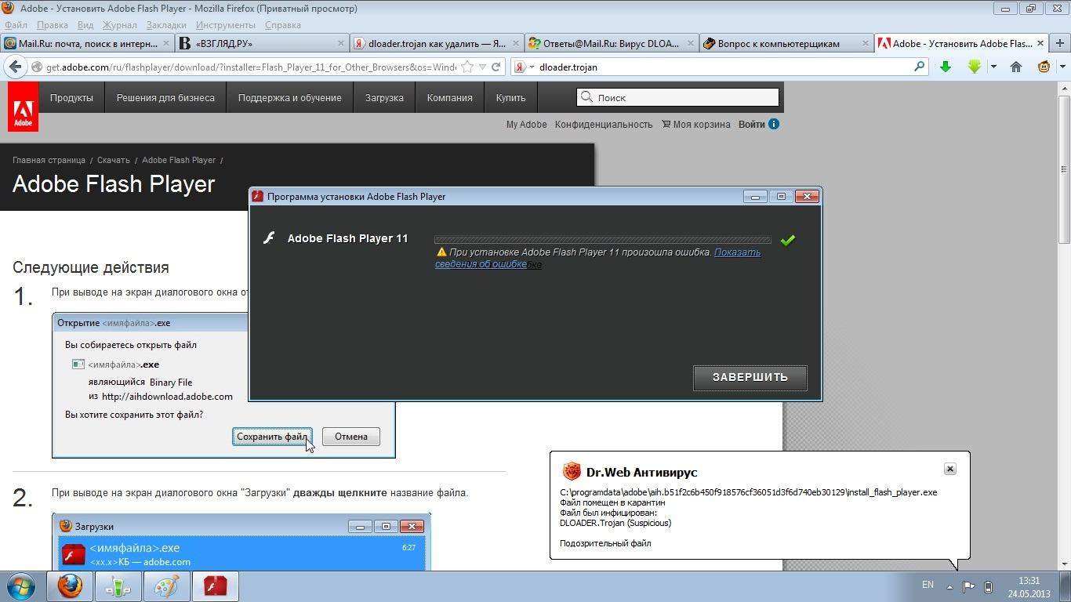Open the Журнал menu
Screen dimensions: 1071x602
(120, 25)
